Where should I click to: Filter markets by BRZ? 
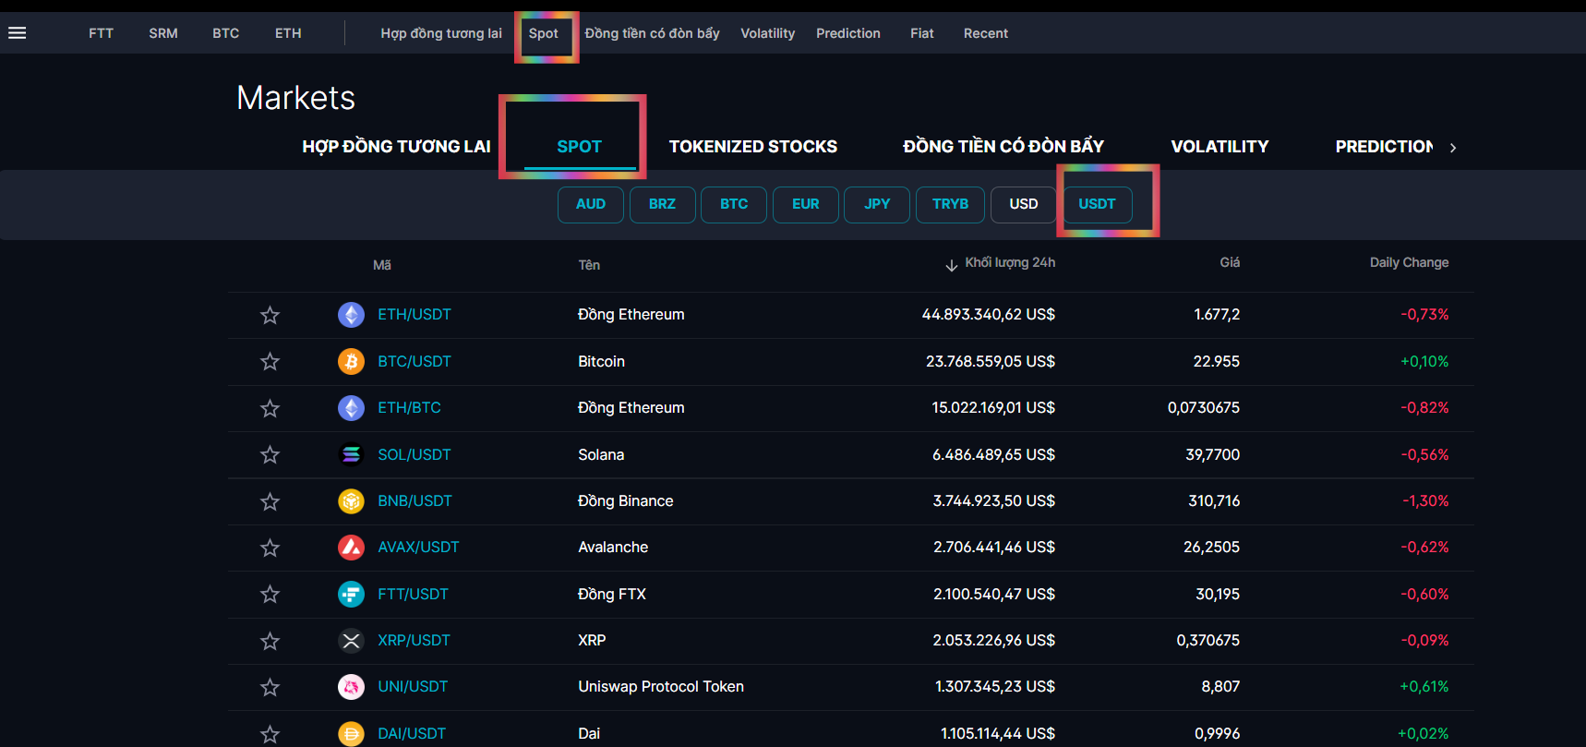[662, 204]
